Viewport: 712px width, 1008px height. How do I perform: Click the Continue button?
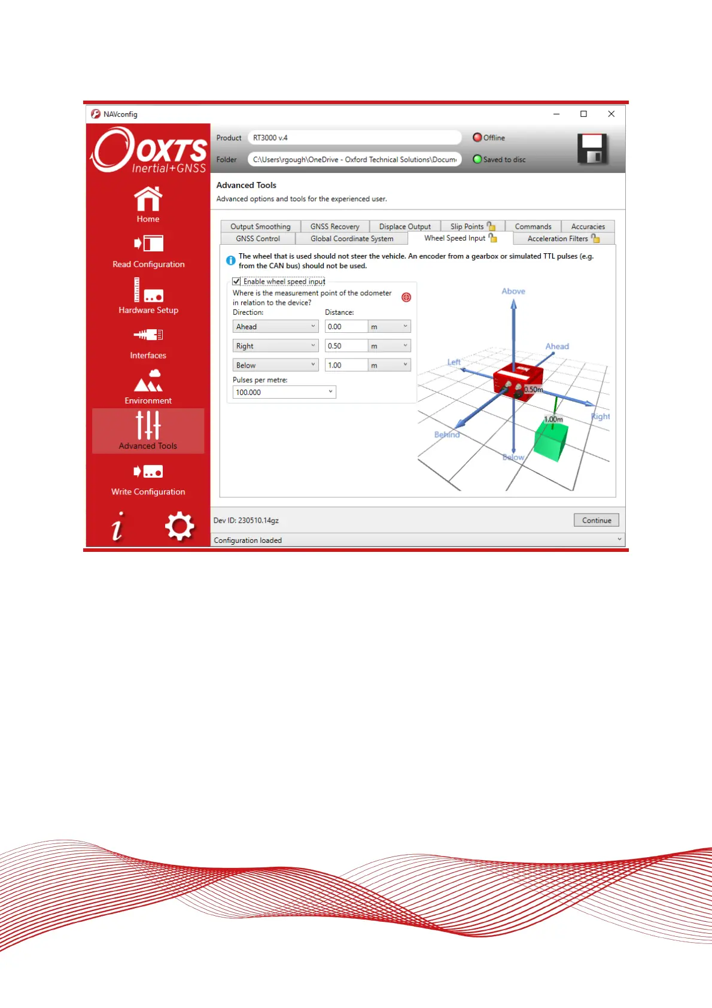[597, 520]
